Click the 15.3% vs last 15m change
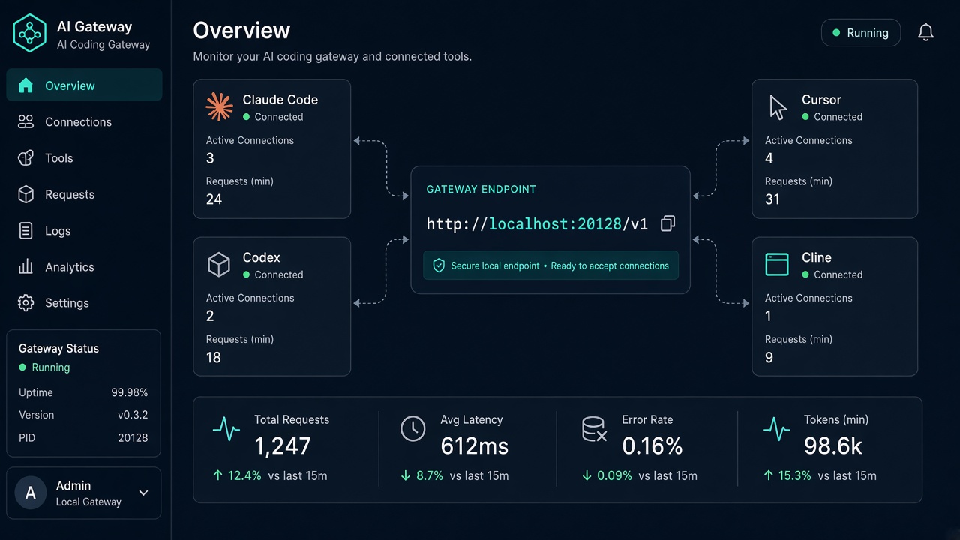Screen dimensions: 960x540 pyautogui.click(x=820, y=475)
